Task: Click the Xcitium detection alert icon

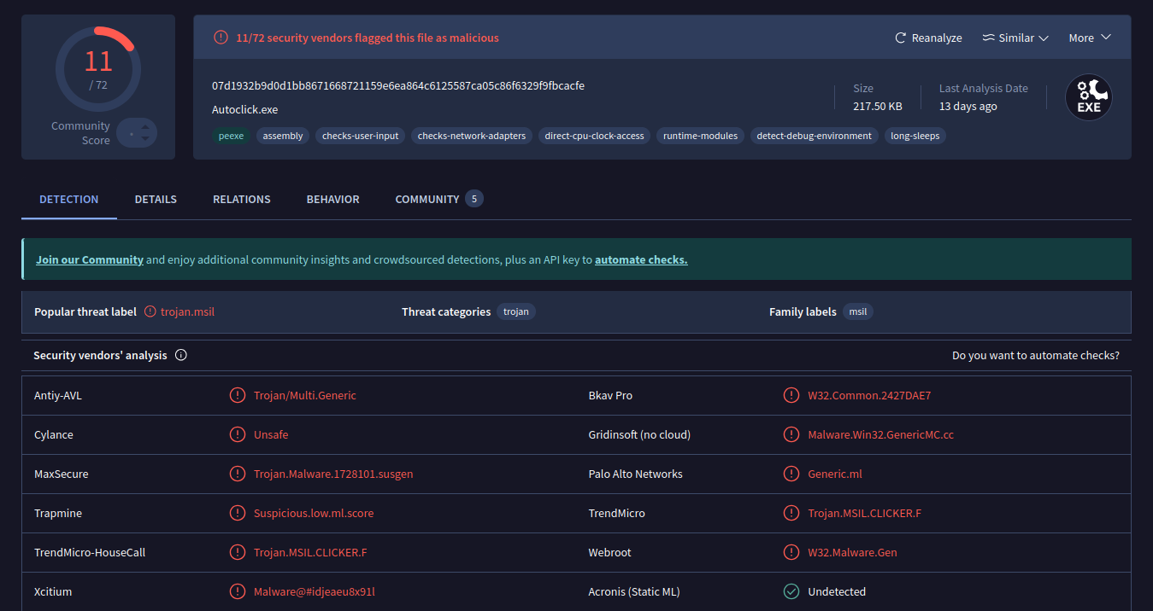Action: (238, 591)
